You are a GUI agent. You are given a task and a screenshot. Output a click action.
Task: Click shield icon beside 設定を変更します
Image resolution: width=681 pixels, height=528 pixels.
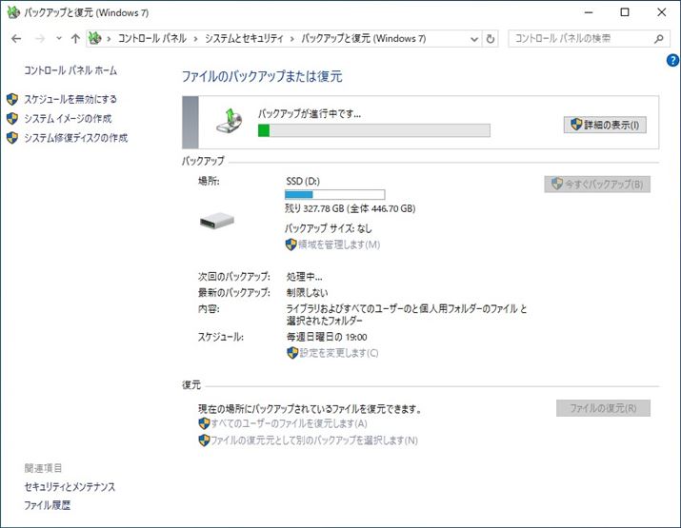pyautogui.click(x=292, y=353)
